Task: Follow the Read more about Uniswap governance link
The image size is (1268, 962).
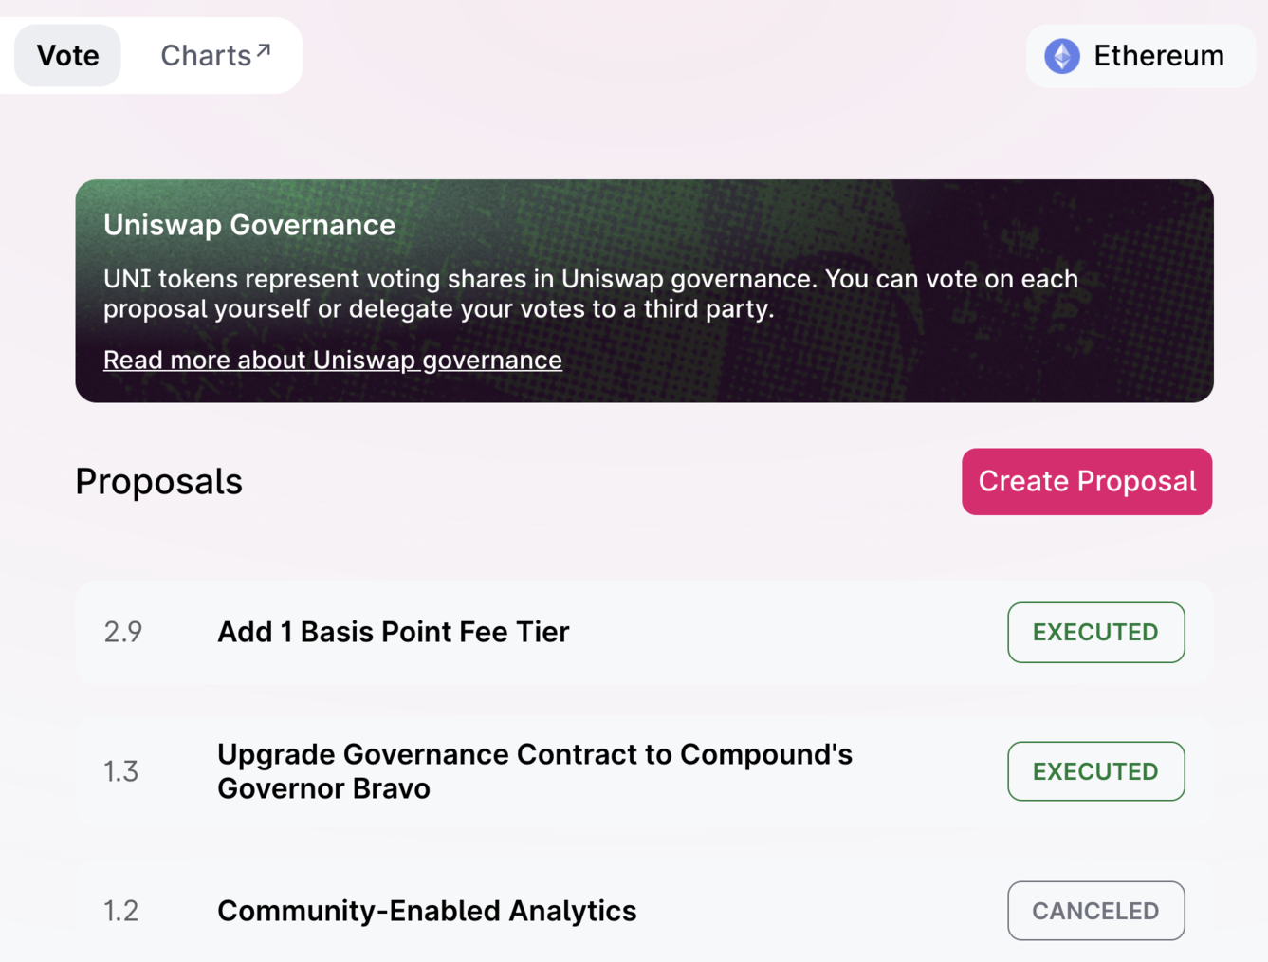Action: 333,360
